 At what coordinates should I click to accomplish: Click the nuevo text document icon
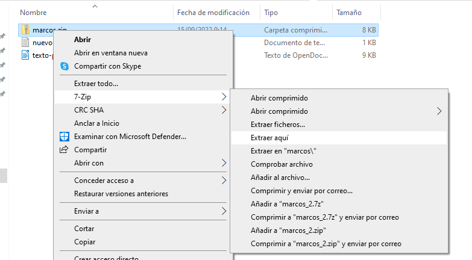(25, 43)
